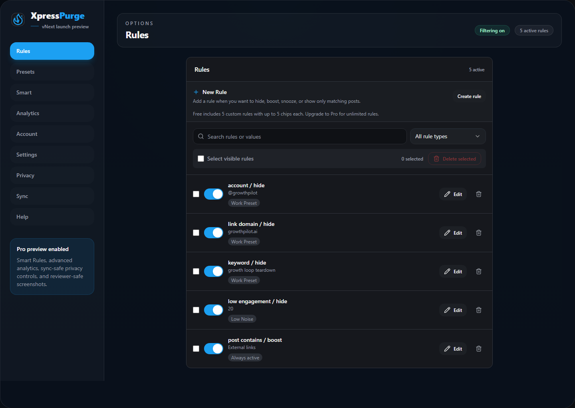The width and height of the screenshot is (575, 408).
Task: Open the Rules sidebar tab
Action: coord(52,51)
